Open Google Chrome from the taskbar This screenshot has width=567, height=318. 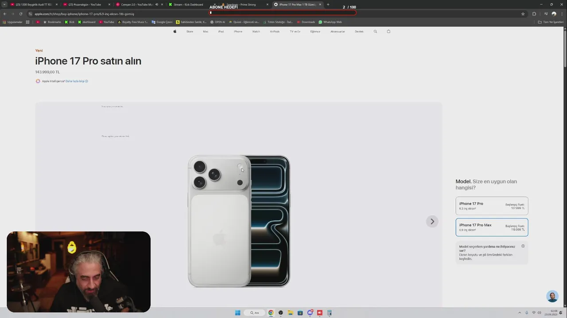pos(271,313)
